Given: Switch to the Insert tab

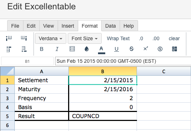Looking at the screenshot, I should (x=68, y=26).
